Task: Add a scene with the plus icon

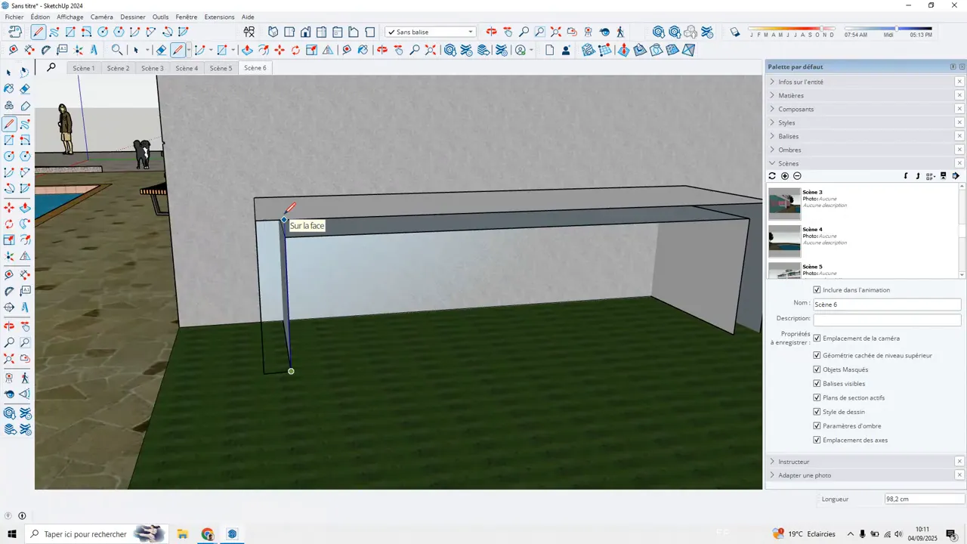Action: [x=785, y=176]
